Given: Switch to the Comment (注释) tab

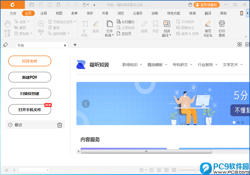Looking at the screenshot, I should 43,13.
